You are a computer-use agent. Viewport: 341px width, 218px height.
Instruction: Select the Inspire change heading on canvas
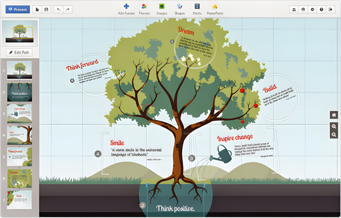[235, 138]
